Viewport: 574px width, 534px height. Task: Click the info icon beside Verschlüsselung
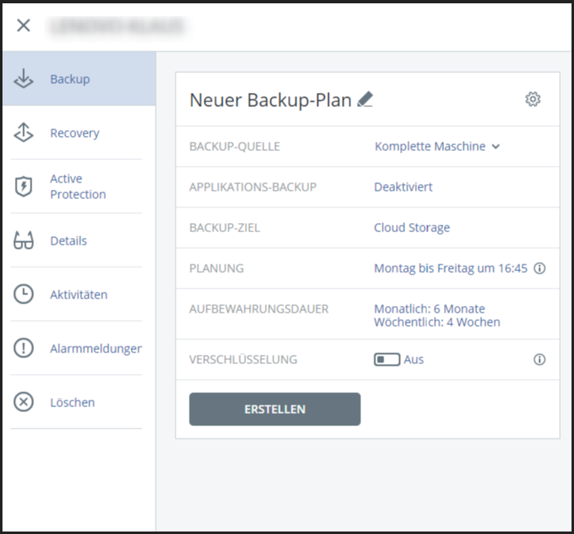click(x=539, y=360)
